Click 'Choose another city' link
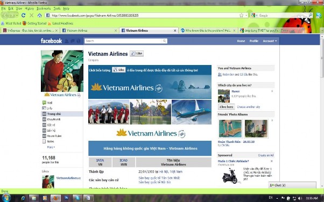Screen dimensions: 324x202 click(x=248, y=107)
